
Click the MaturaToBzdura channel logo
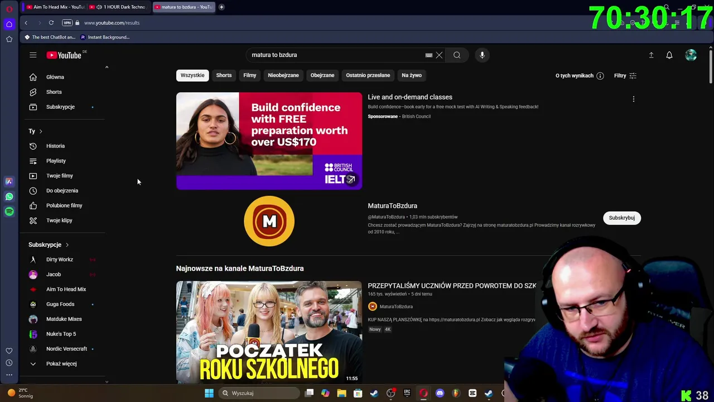coord(269,221)
